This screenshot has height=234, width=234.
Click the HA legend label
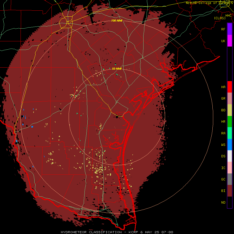point(223,87)
